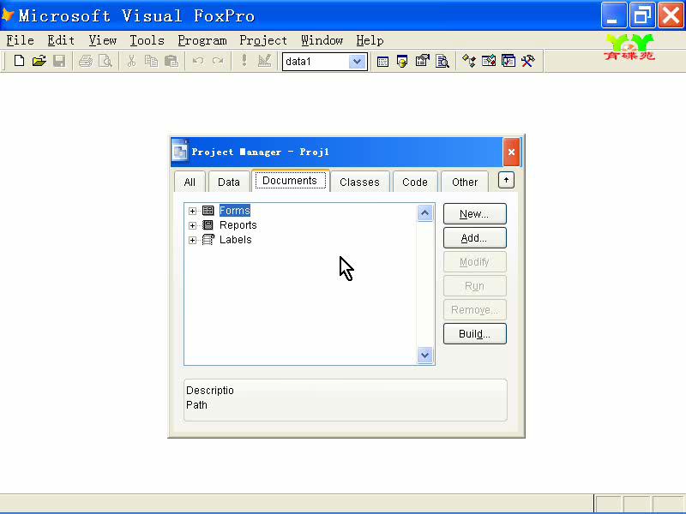Click the Undo arrow icon

tap(198, 61)
